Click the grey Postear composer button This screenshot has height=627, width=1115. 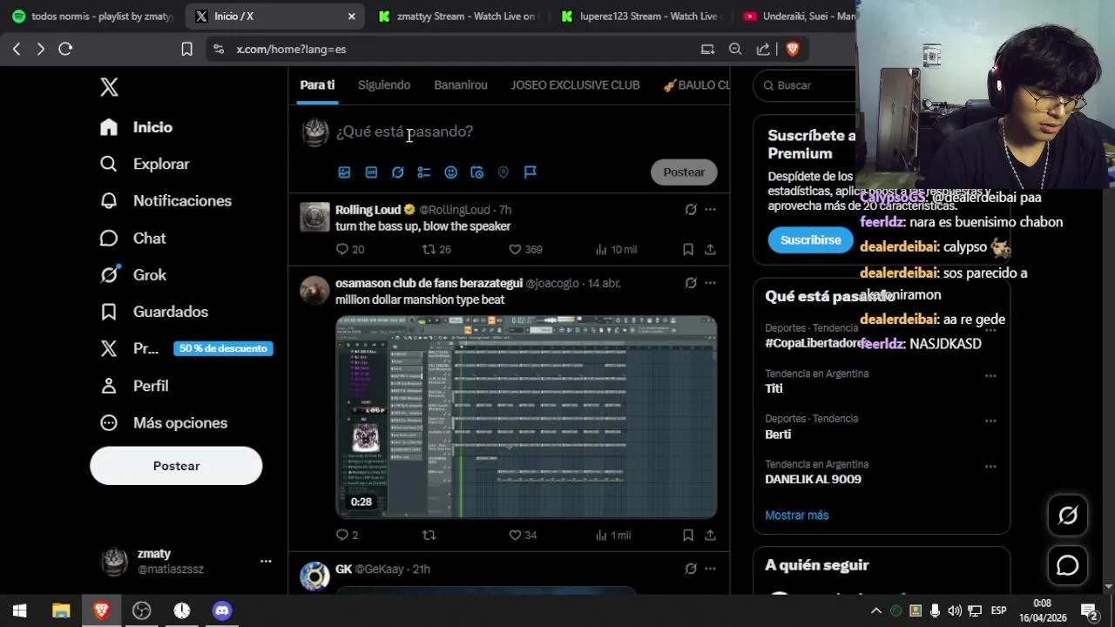click(684, 172)
